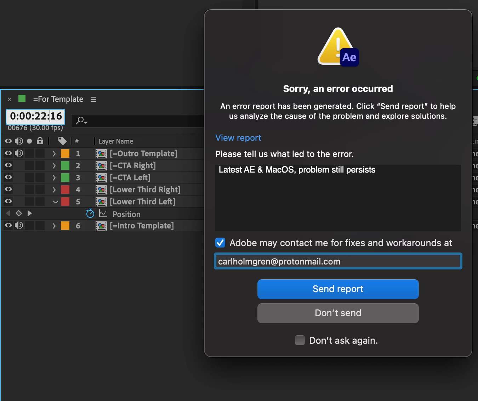Hide the CTA Left layer
Screen dimensions: 478x401
click(x=8, y=177)
